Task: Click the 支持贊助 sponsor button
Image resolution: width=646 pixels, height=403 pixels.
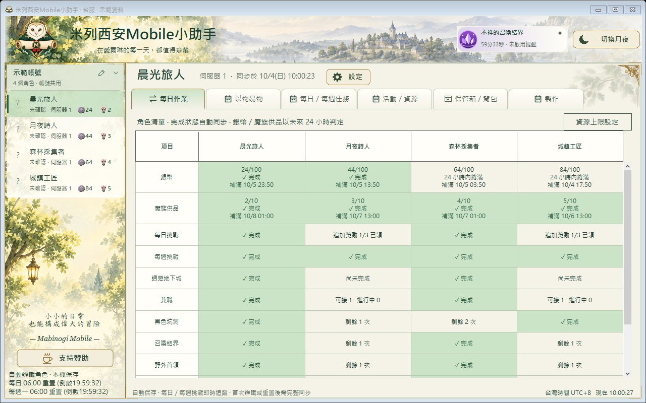Action: [65, 358]
